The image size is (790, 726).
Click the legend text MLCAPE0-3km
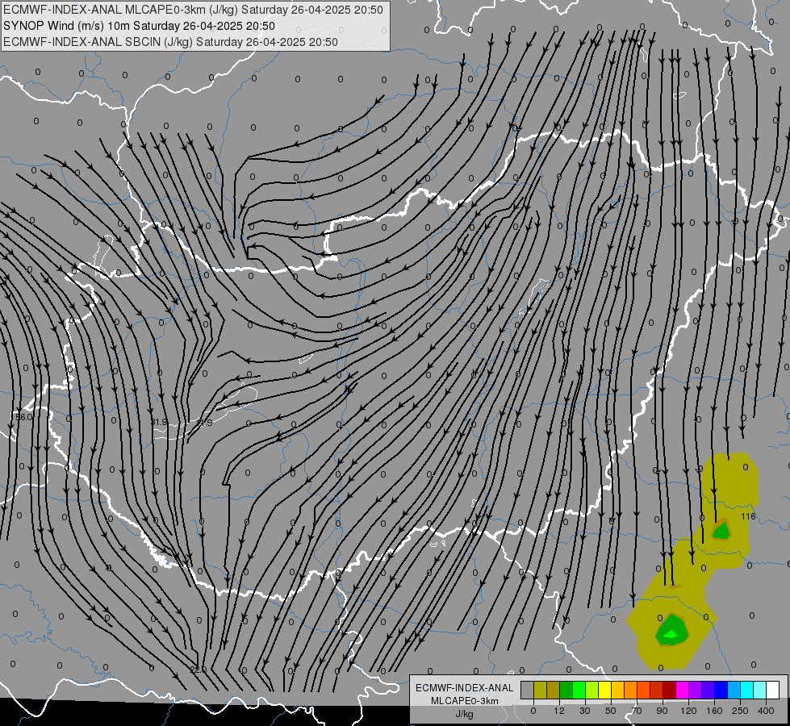pos(465,701)
